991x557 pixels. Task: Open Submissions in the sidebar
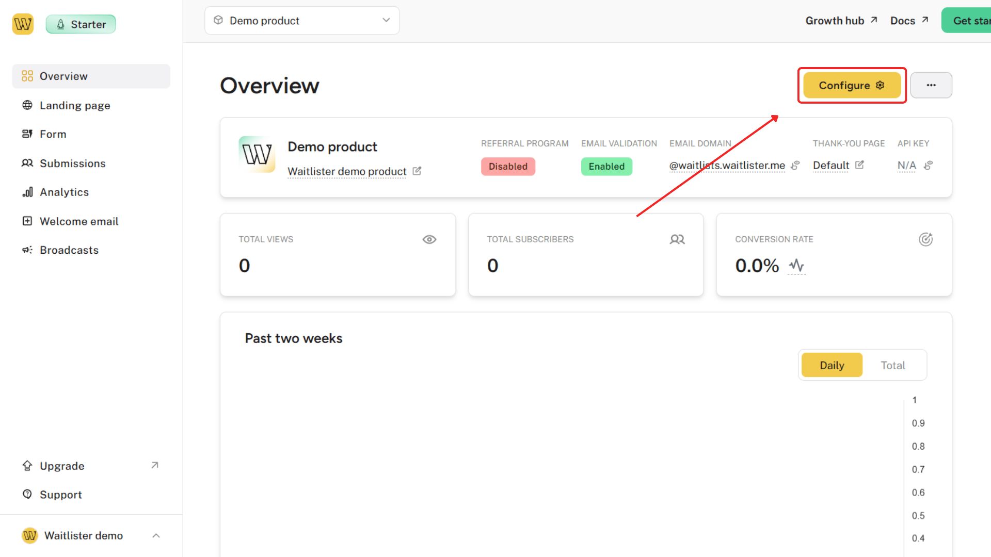[x=91, y=163]
